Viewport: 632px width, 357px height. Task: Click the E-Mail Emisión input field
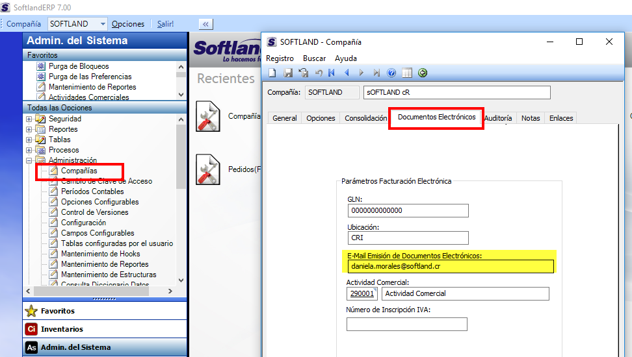tap(451, 266)
